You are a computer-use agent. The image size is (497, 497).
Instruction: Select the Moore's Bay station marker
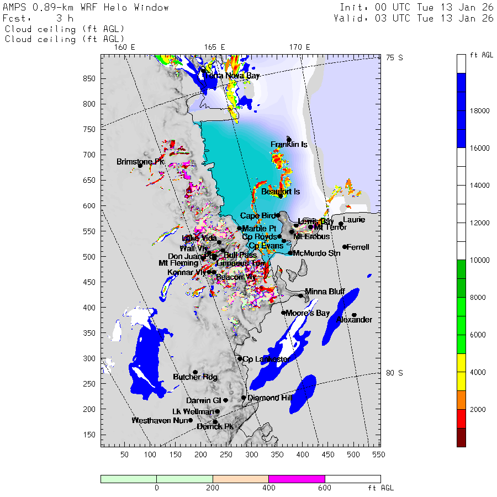pyautogui.click(x=283, y=313)
